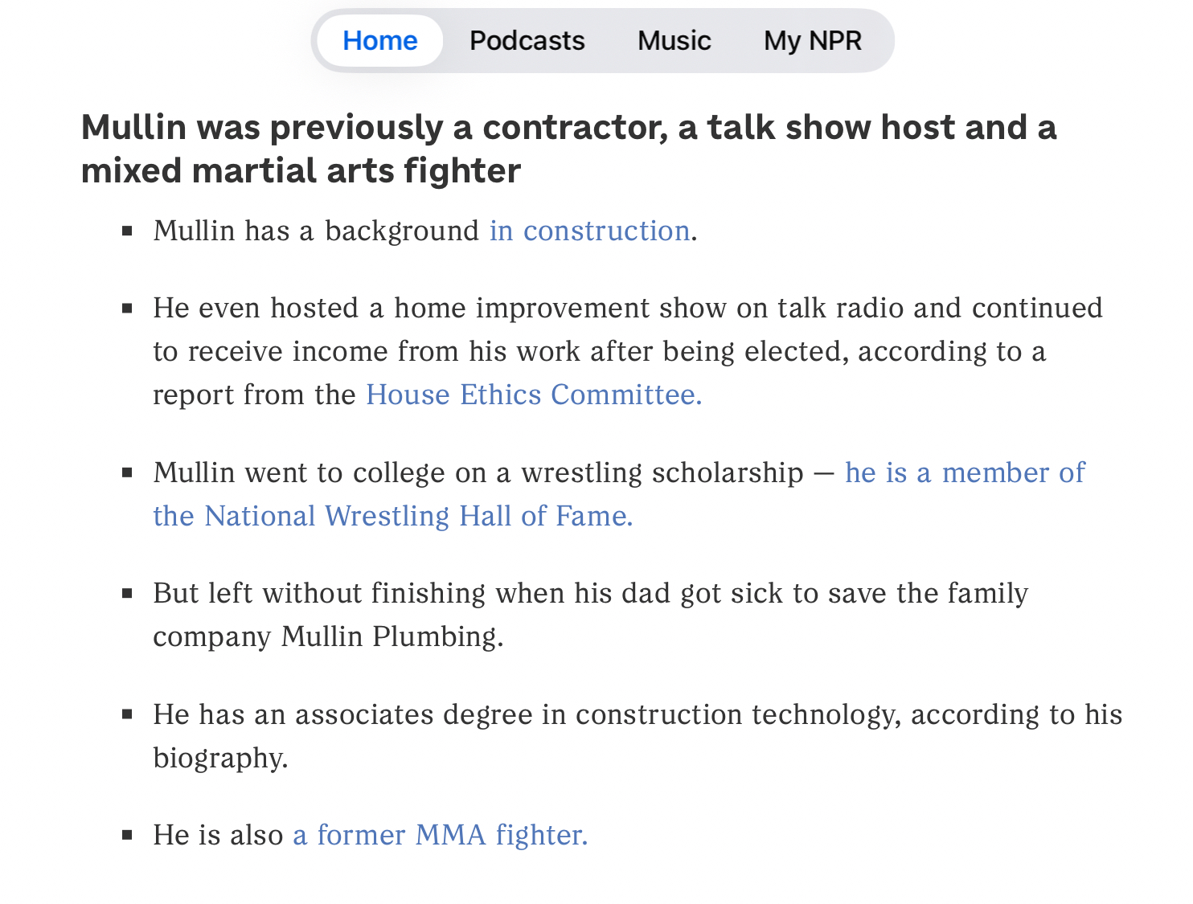Click the "He is also" text

[218, 836]
